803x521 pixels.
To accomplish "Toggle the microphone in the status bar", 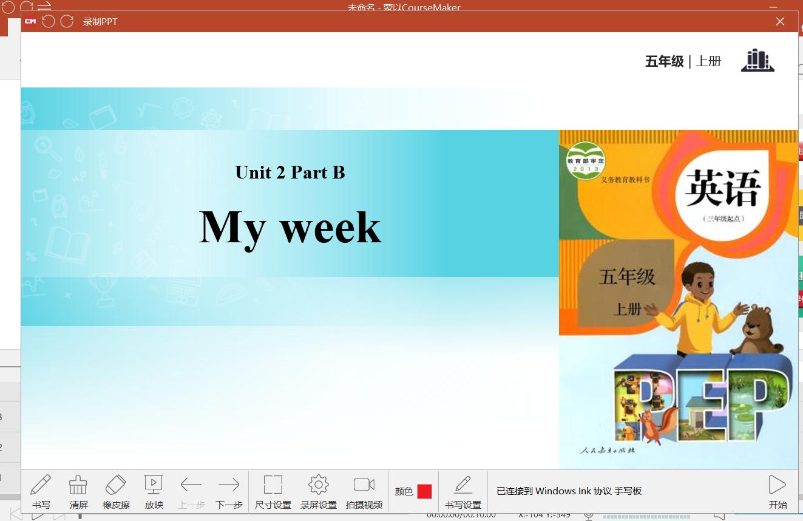I will [588, 517].
